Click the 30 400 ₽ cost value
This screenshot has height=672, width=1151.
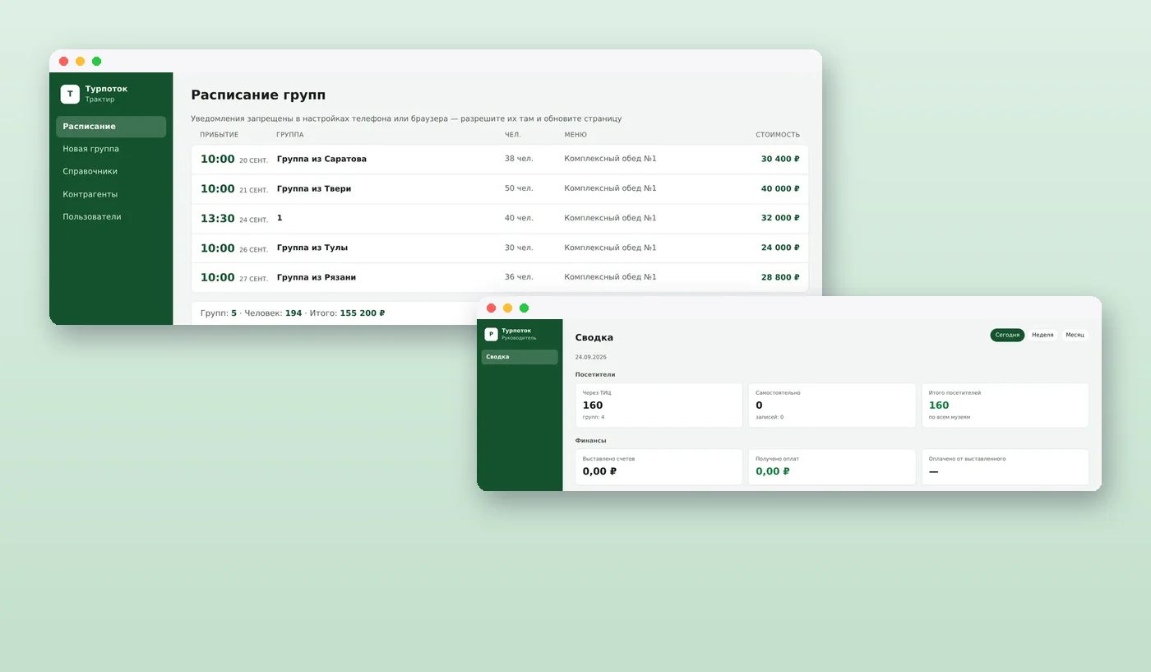pyautogui.click(x=780, y=160)
